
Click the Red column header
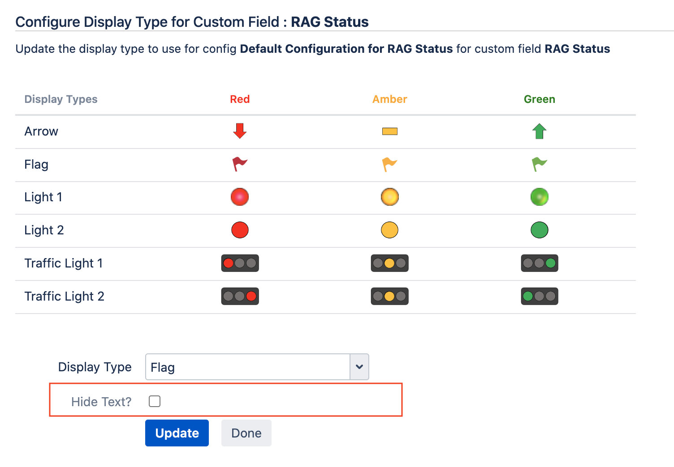(x=240, y=99)
